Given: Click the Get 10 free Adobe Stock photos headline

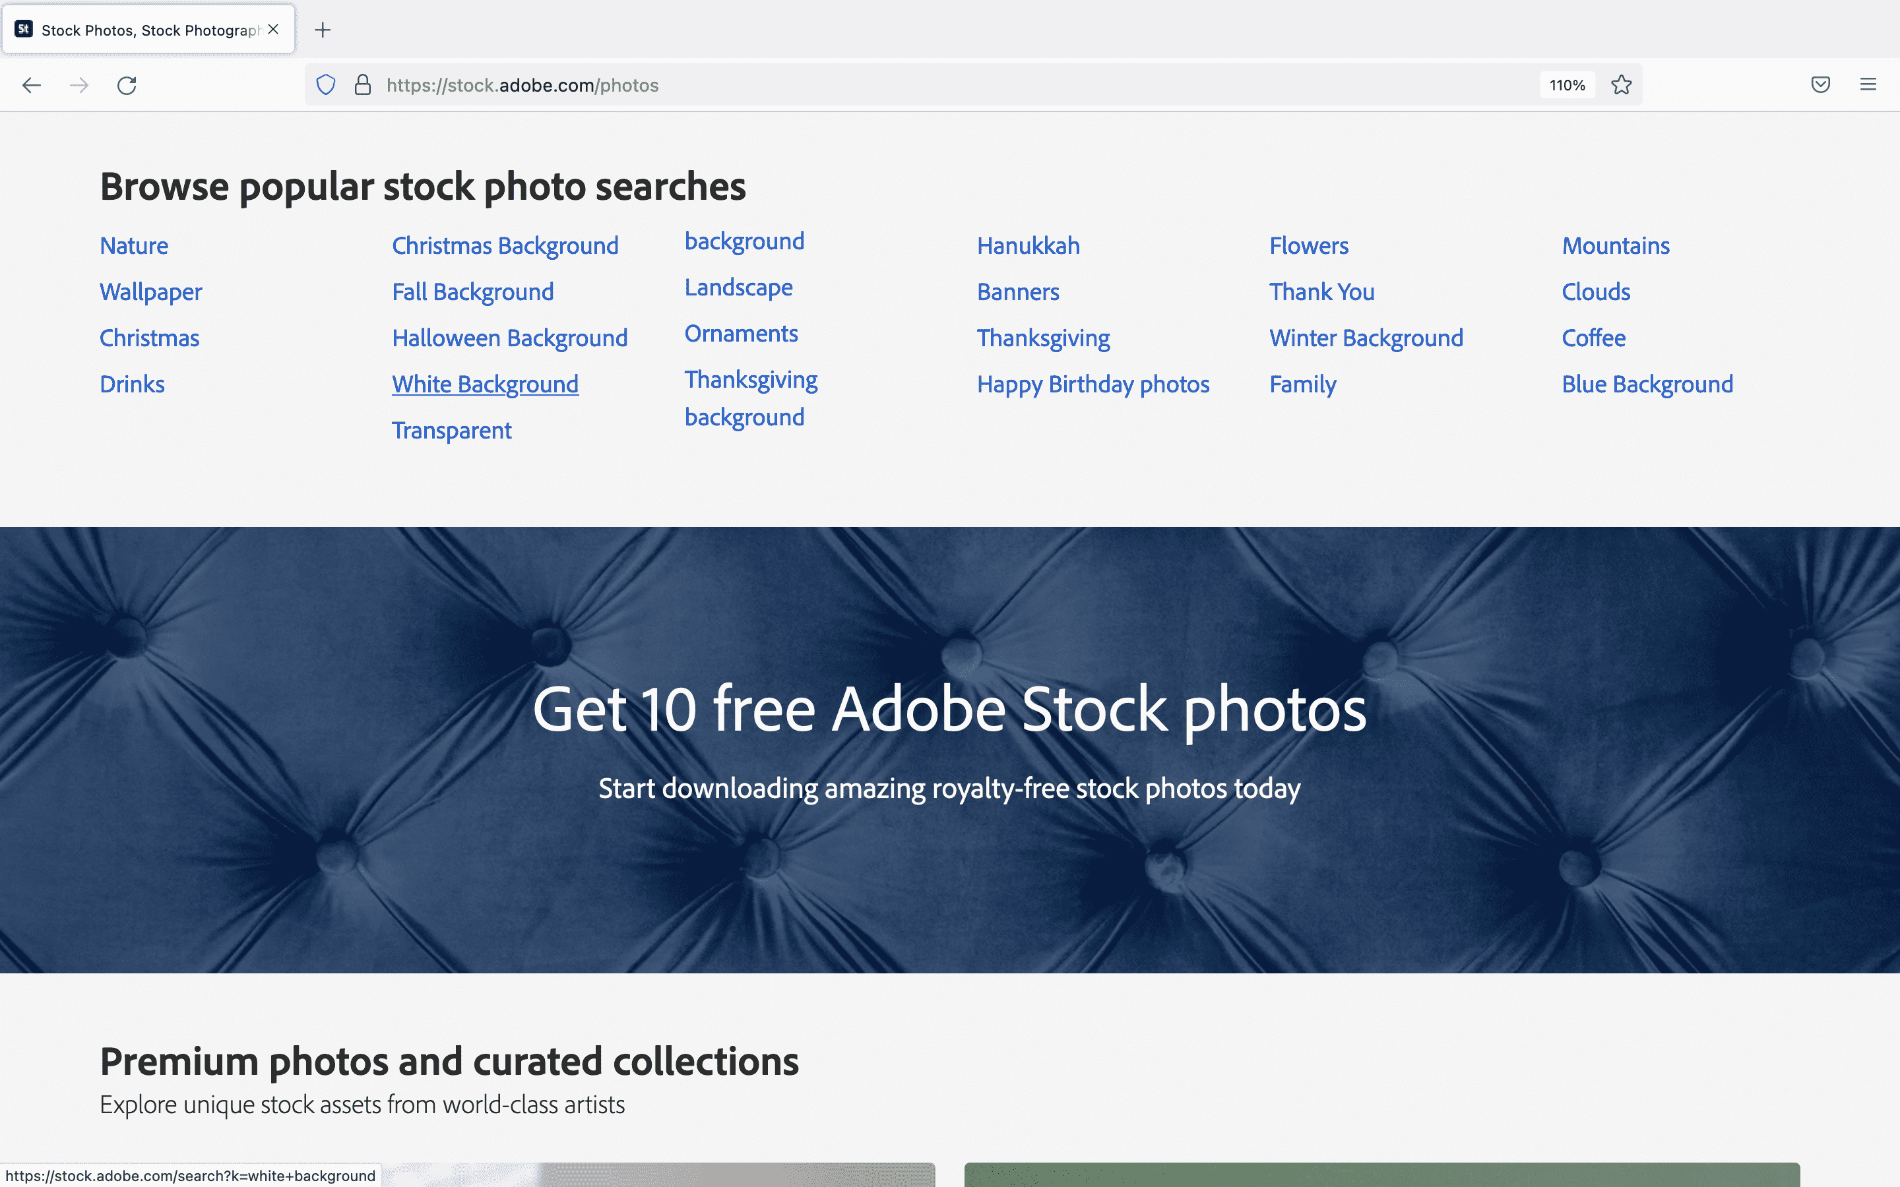Looking at the screenshot, I should (x=950, y=709).
